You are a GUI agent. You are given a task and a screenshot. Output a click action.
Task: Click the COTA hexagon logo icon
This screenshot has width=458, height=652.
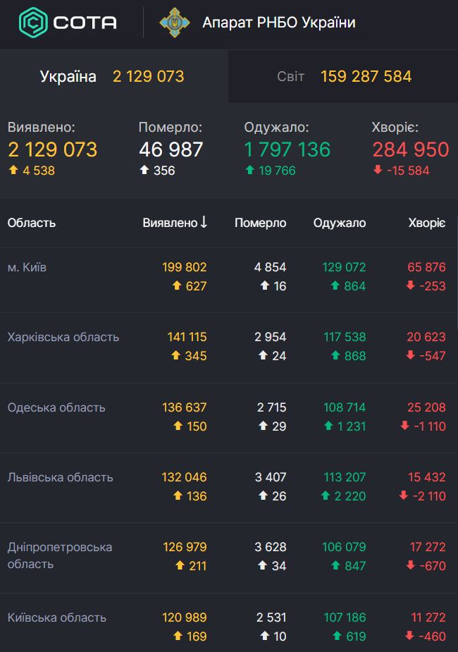click(32, 23)
